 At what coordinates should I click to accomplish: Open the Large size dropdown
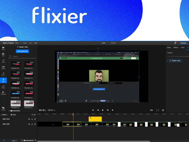(x=14, y=141)
